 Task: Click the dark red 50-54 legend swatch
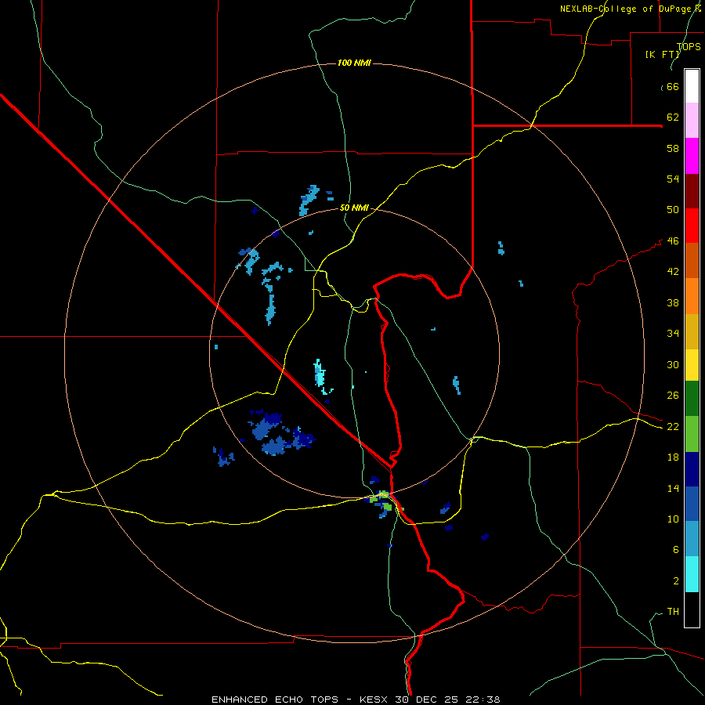coord(692,191)
